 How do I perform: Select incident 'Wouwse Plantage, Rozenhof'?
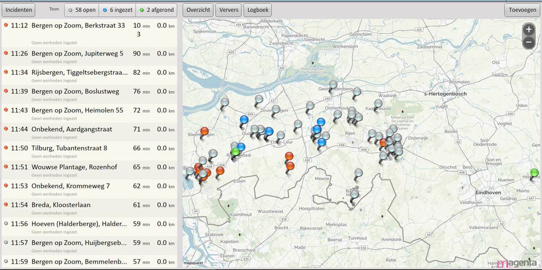[89, 170]
